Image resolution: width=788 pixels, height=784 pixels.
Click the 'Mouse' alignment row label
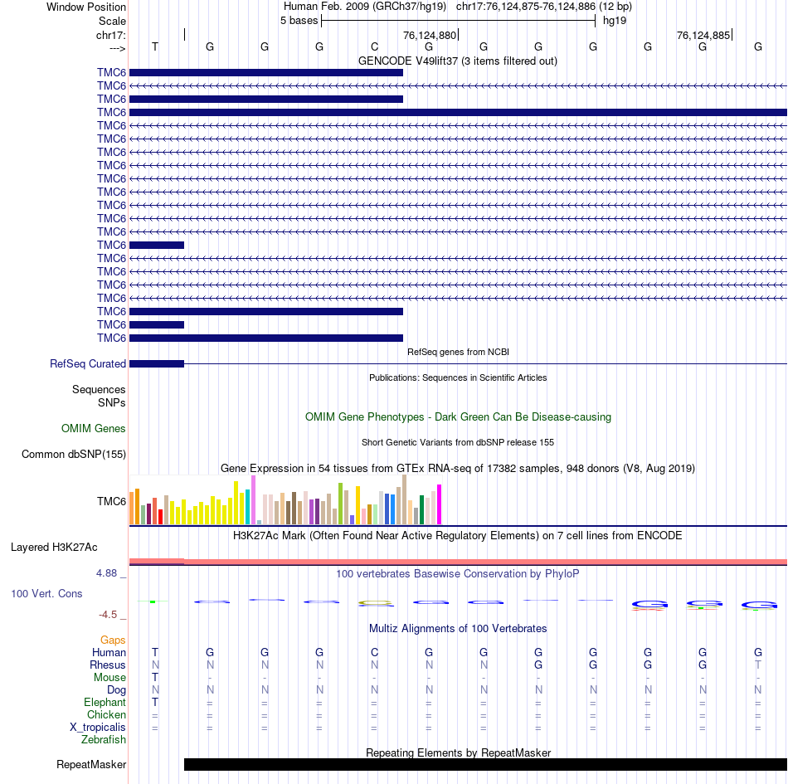109,678
